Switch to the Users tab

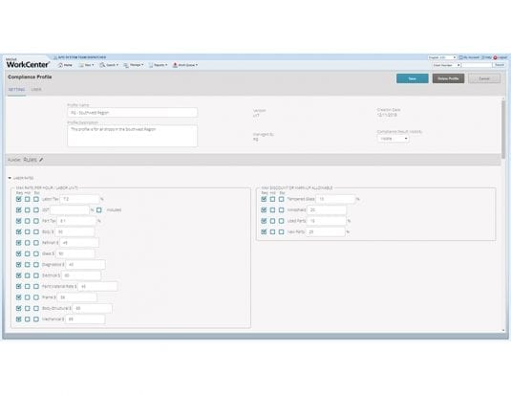[x=36, y=90]
